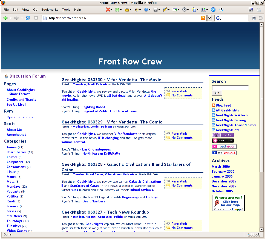Open the Go menu
This screenshot has width=265, height=239.
click(35, 10)
